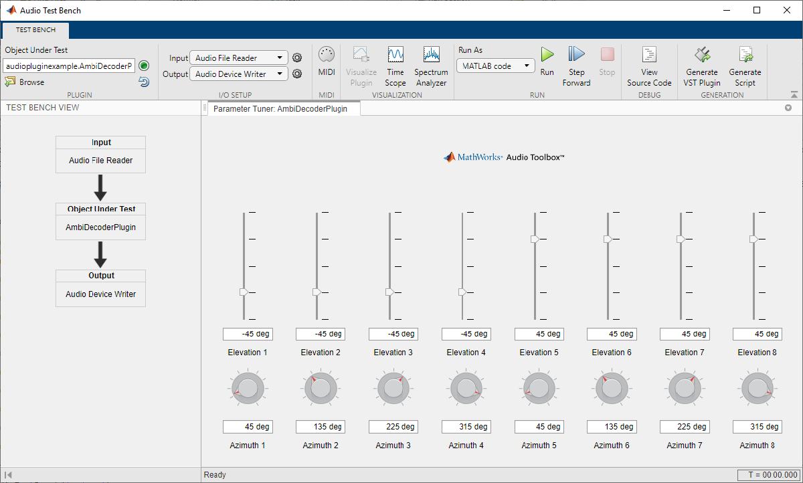Click the Step Forward button

[576, 66]
